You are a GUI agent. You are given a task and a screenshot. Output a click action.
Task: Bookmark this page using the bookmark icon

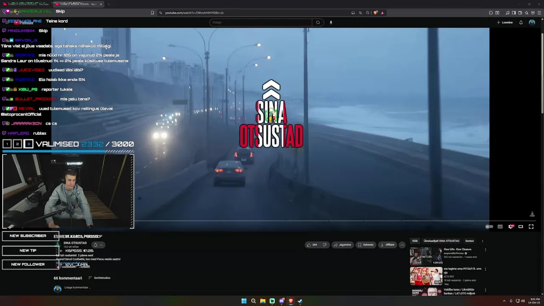point(153,13)
